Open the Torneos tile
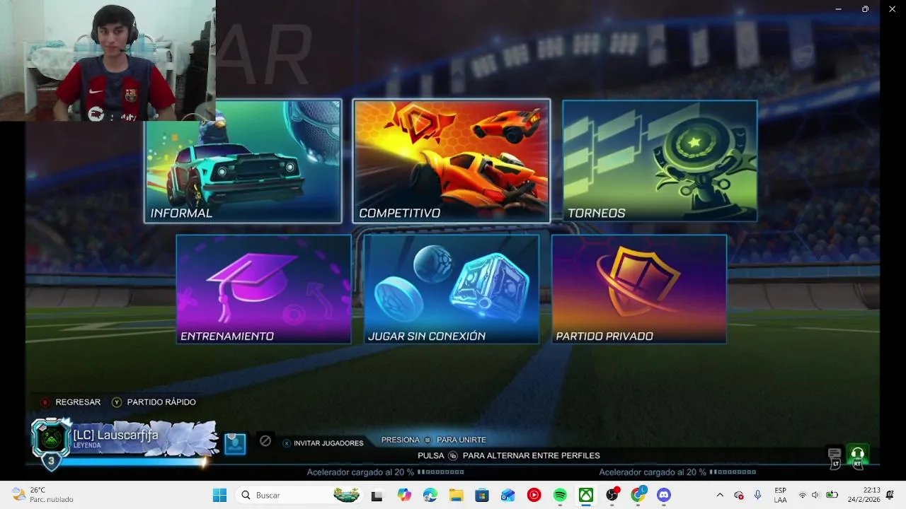The image size is (906, 509). 660,161
